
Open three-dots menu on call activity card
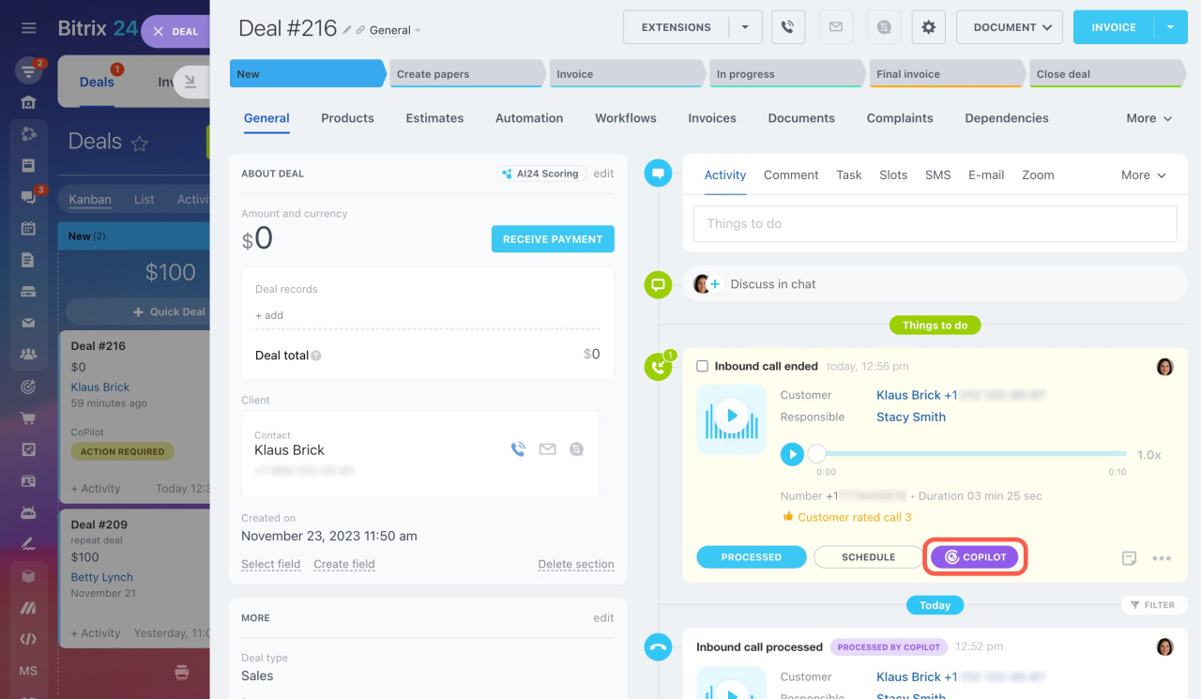pos(1162,558)
